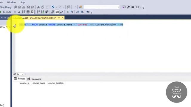Open the 100 % zoom dropdown
This screenshot has width=191, height=107.
(x=23, y=74)
